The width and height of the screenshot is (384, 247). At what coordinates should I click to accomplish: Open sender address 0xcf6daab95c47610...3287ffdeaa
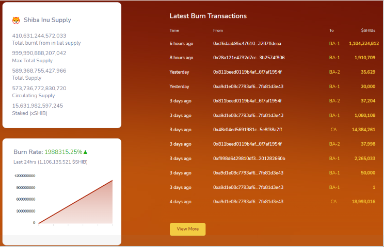point(247,43)
